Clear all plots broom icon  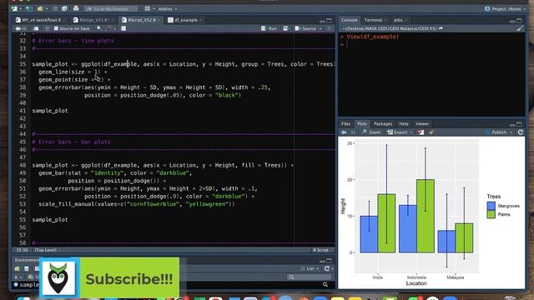click(x=431, y=132)
